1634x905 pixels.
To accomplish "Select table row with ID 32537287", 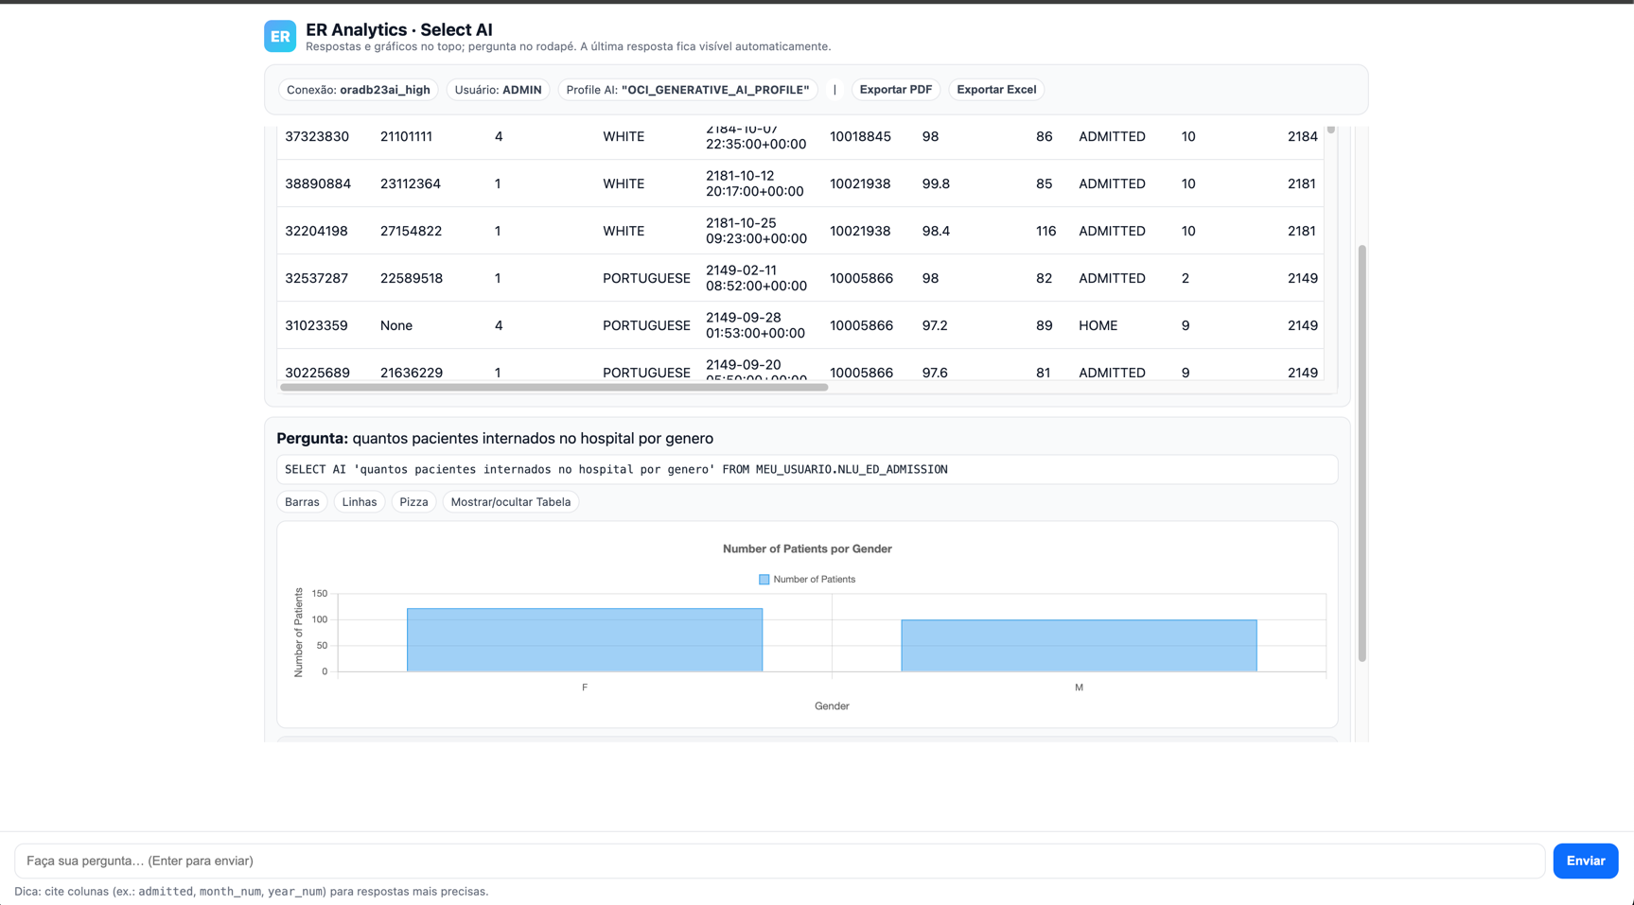I will click(x=316, y=278).
